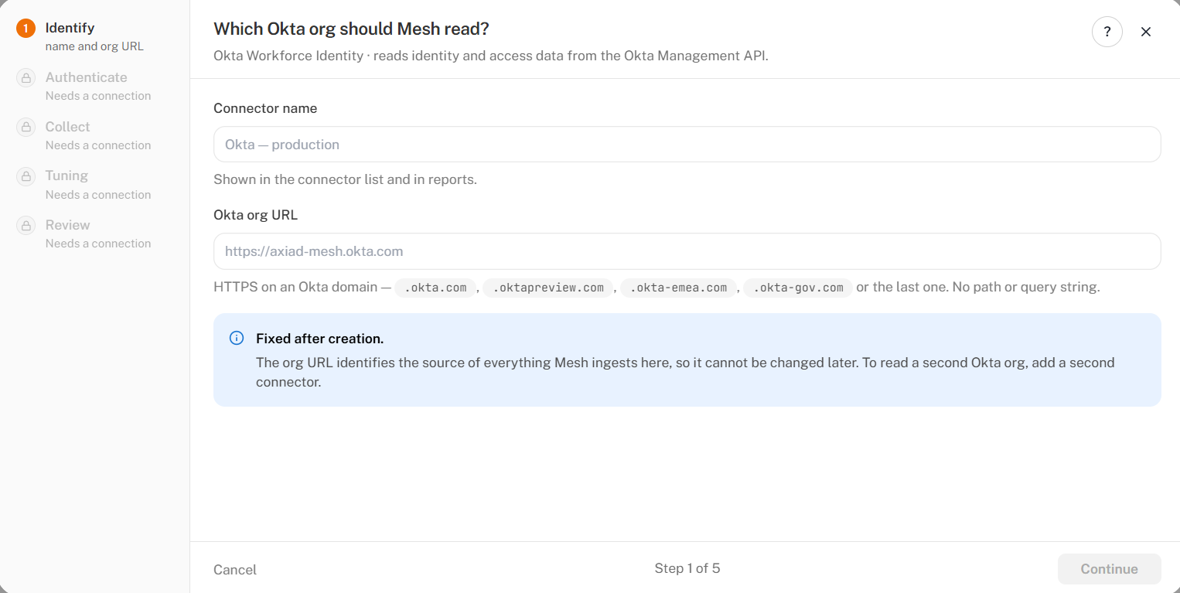Click 'Which Okta org should Mesh read?' title
The image size is (1180, 593).
coord(351,29)
